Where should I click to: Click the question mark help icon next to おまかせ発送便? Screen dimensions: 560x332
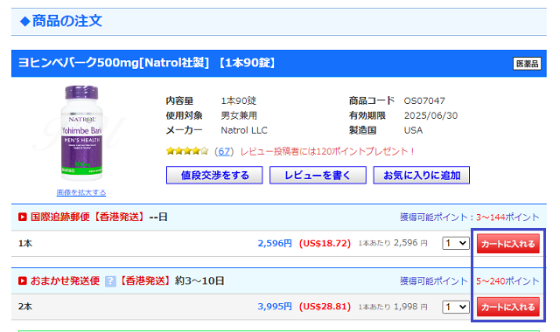pos(110,281)
